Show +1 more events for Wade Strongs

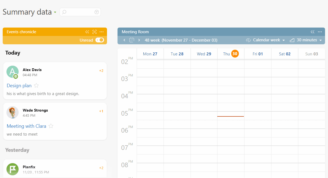[x=101, y=111]
